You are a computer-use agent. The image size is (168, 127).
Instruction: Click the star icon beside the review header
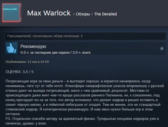[162, 48]
